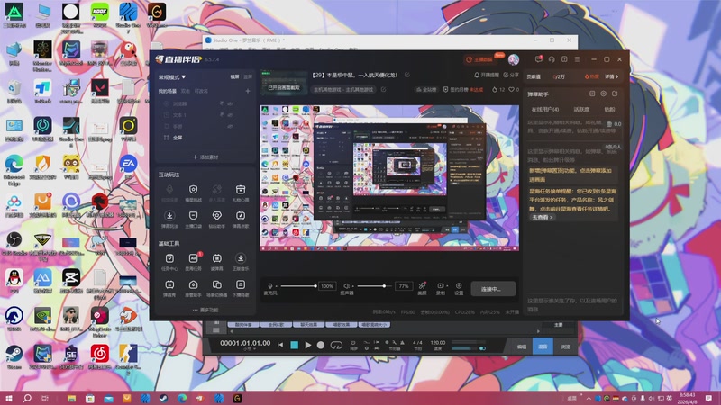Toggle 开播提醒 bell
Screen dimensions: 721x405
(487, 75)
